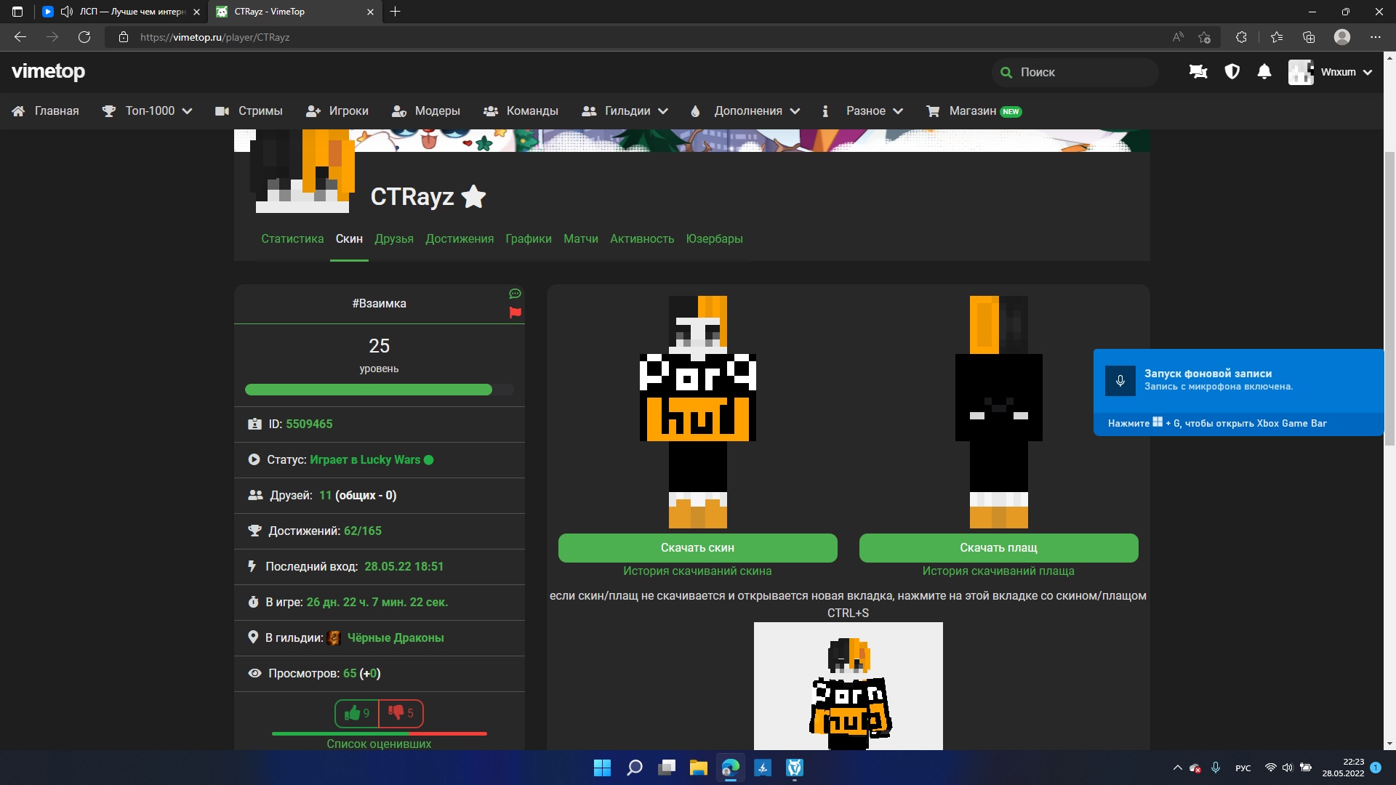Click the shield icon in header
This screenshot has width=1396, height=785.
(1232, 72)
